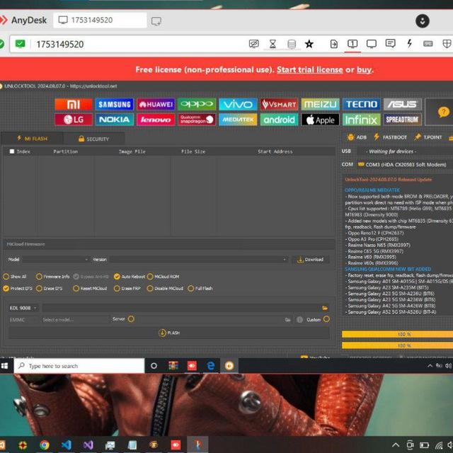The width and height of the screenshot is (453, 453).
Task: Select the Vivo brand tile
Action: 238,104
